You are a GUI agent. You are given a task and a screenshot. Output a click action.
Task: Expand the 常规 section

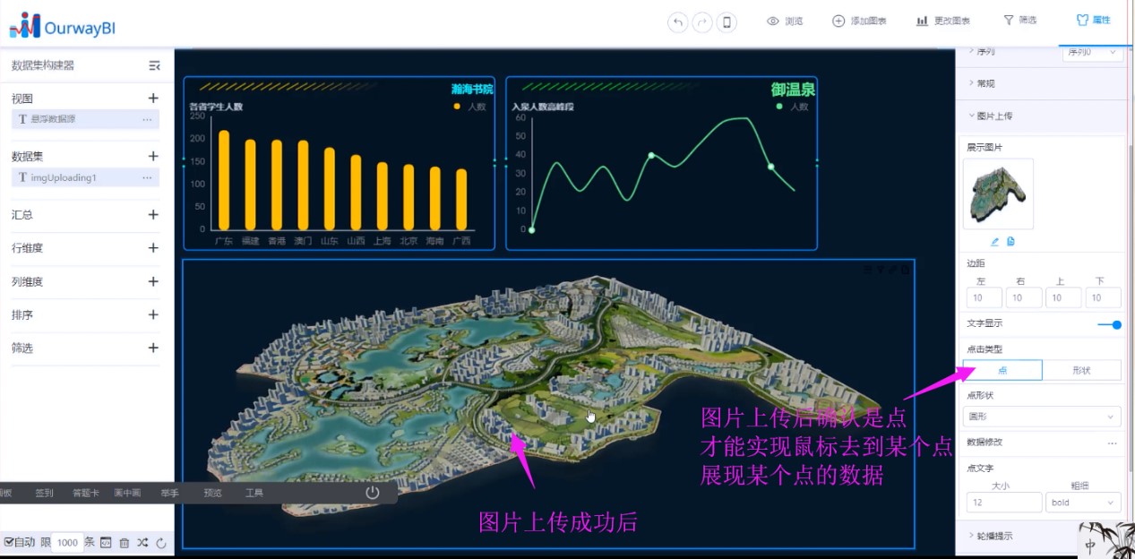click(982, 83)
